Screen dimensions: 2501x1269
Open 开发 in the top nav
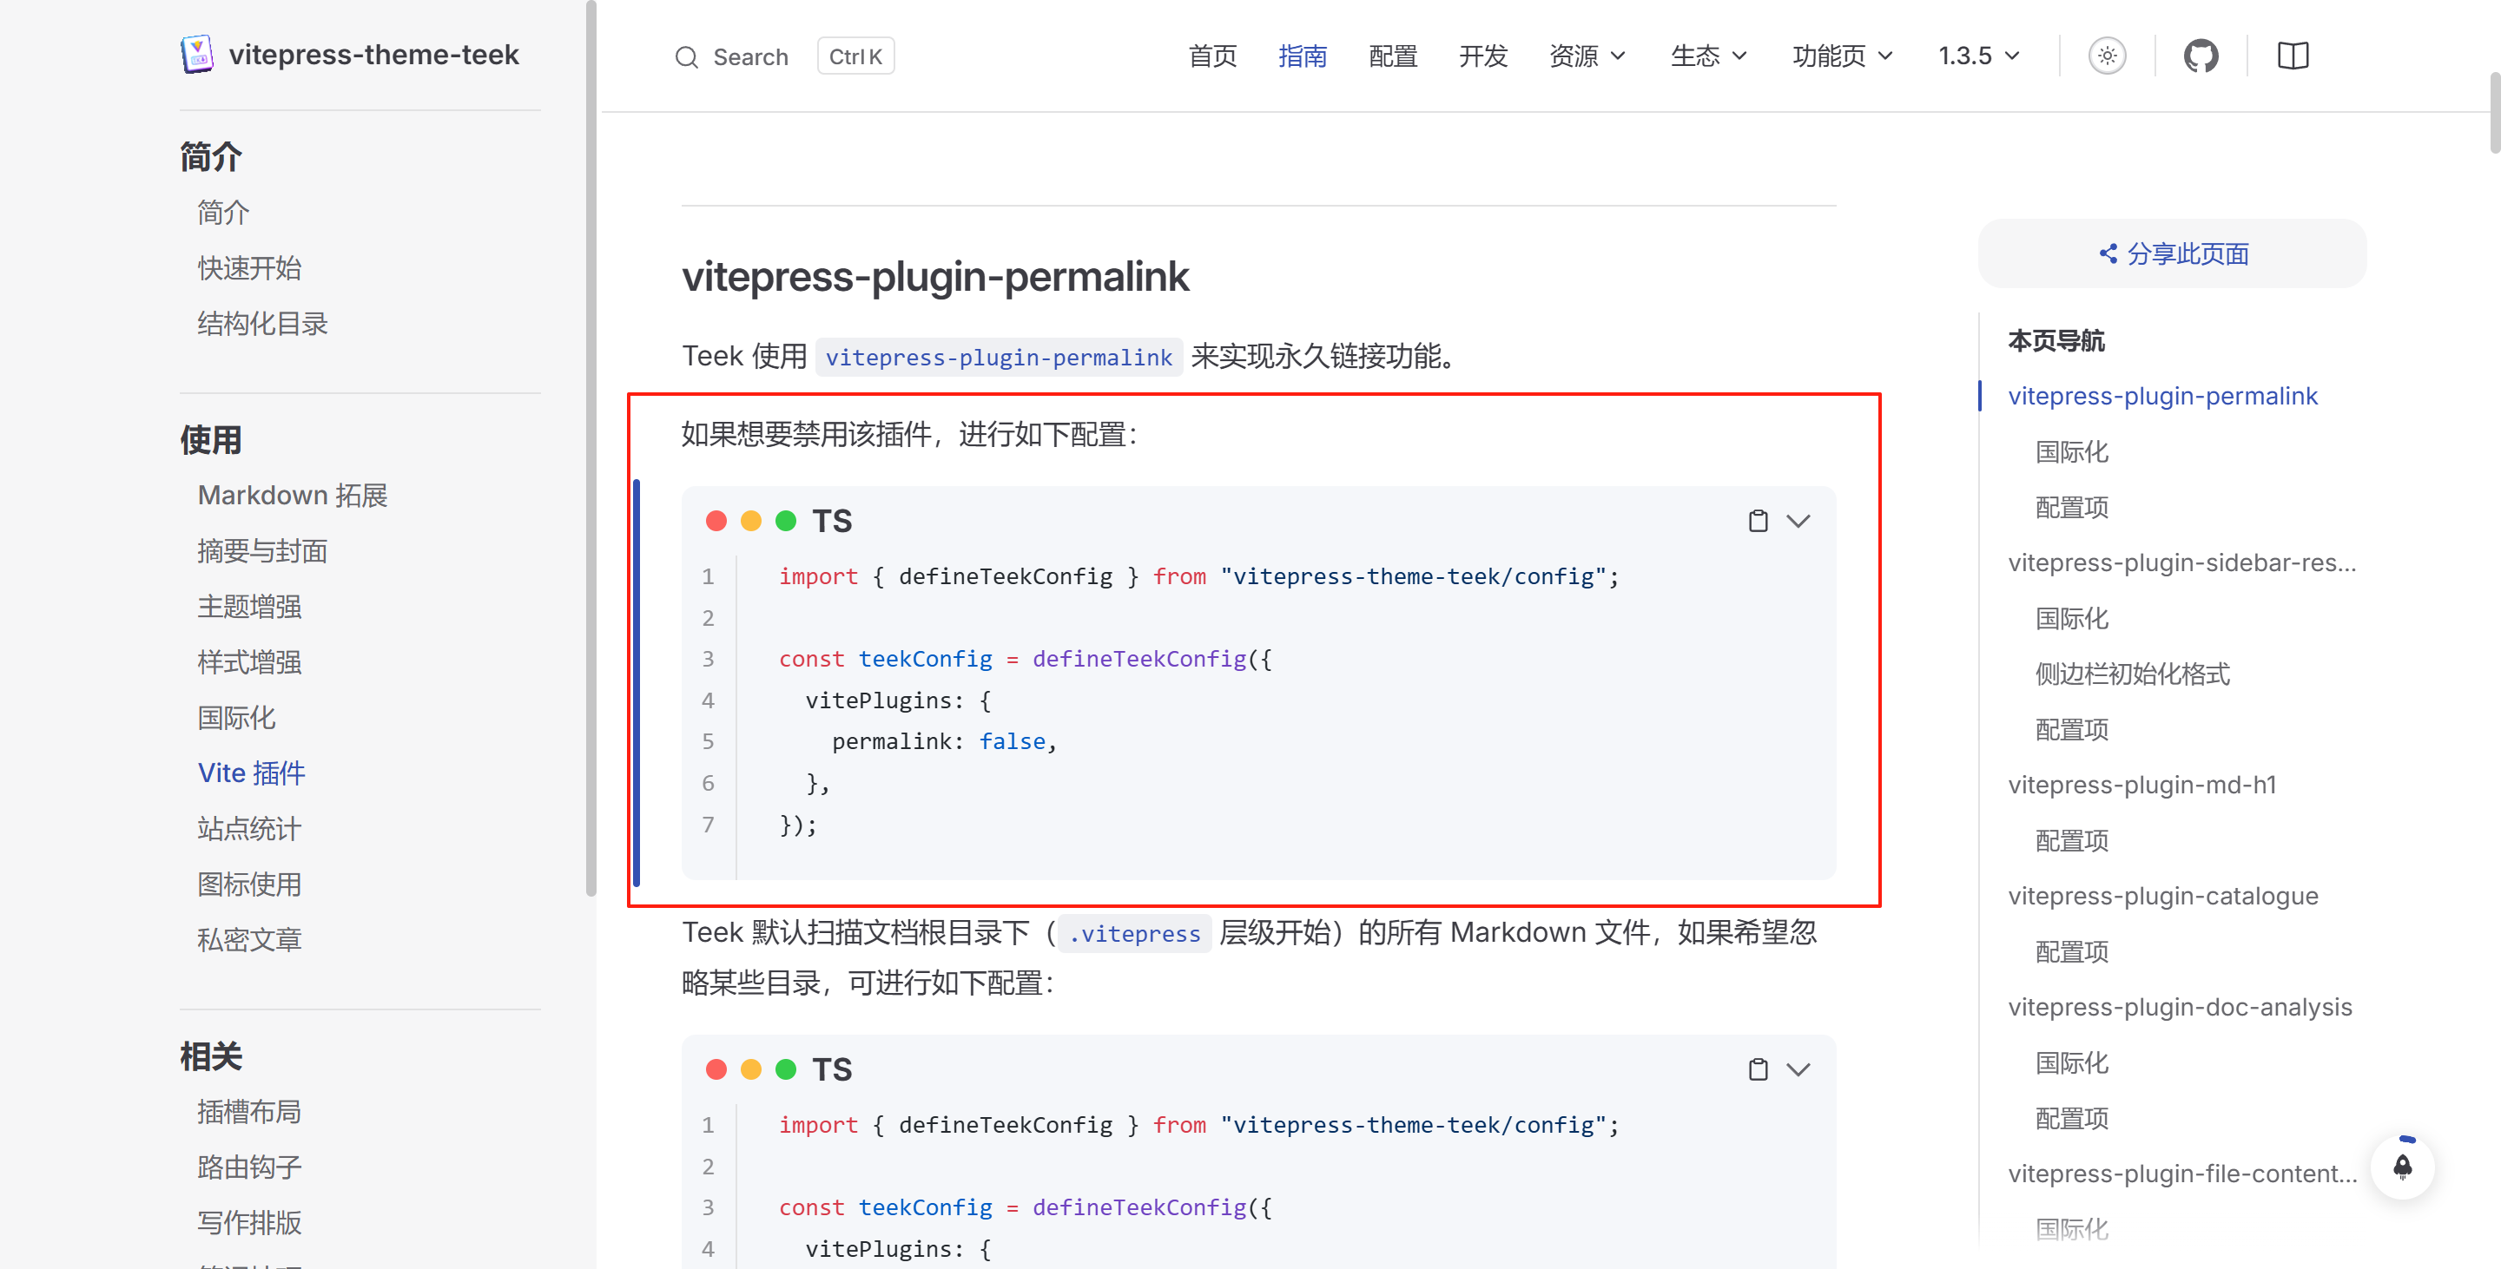[x=1482, y=56]
